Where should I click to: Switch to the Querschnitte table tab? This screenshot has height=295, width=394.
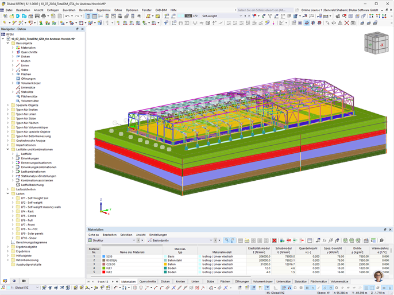pos(148,281)
